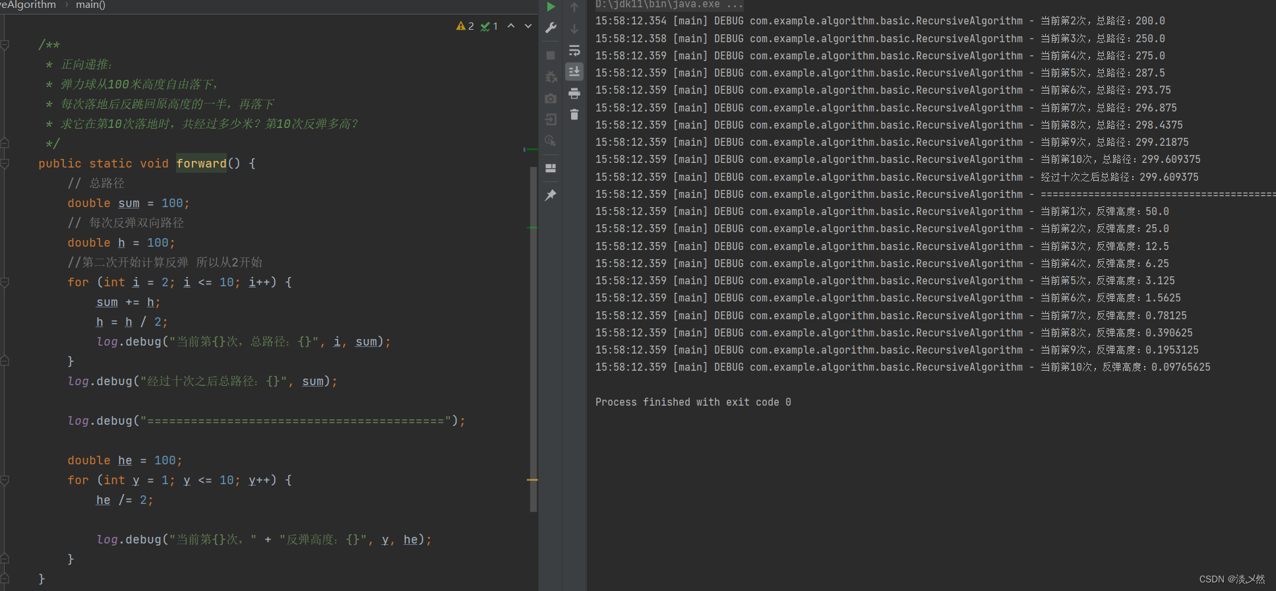Clear console with trash icon
This screenshot has height=591, width=1276.
574,115
